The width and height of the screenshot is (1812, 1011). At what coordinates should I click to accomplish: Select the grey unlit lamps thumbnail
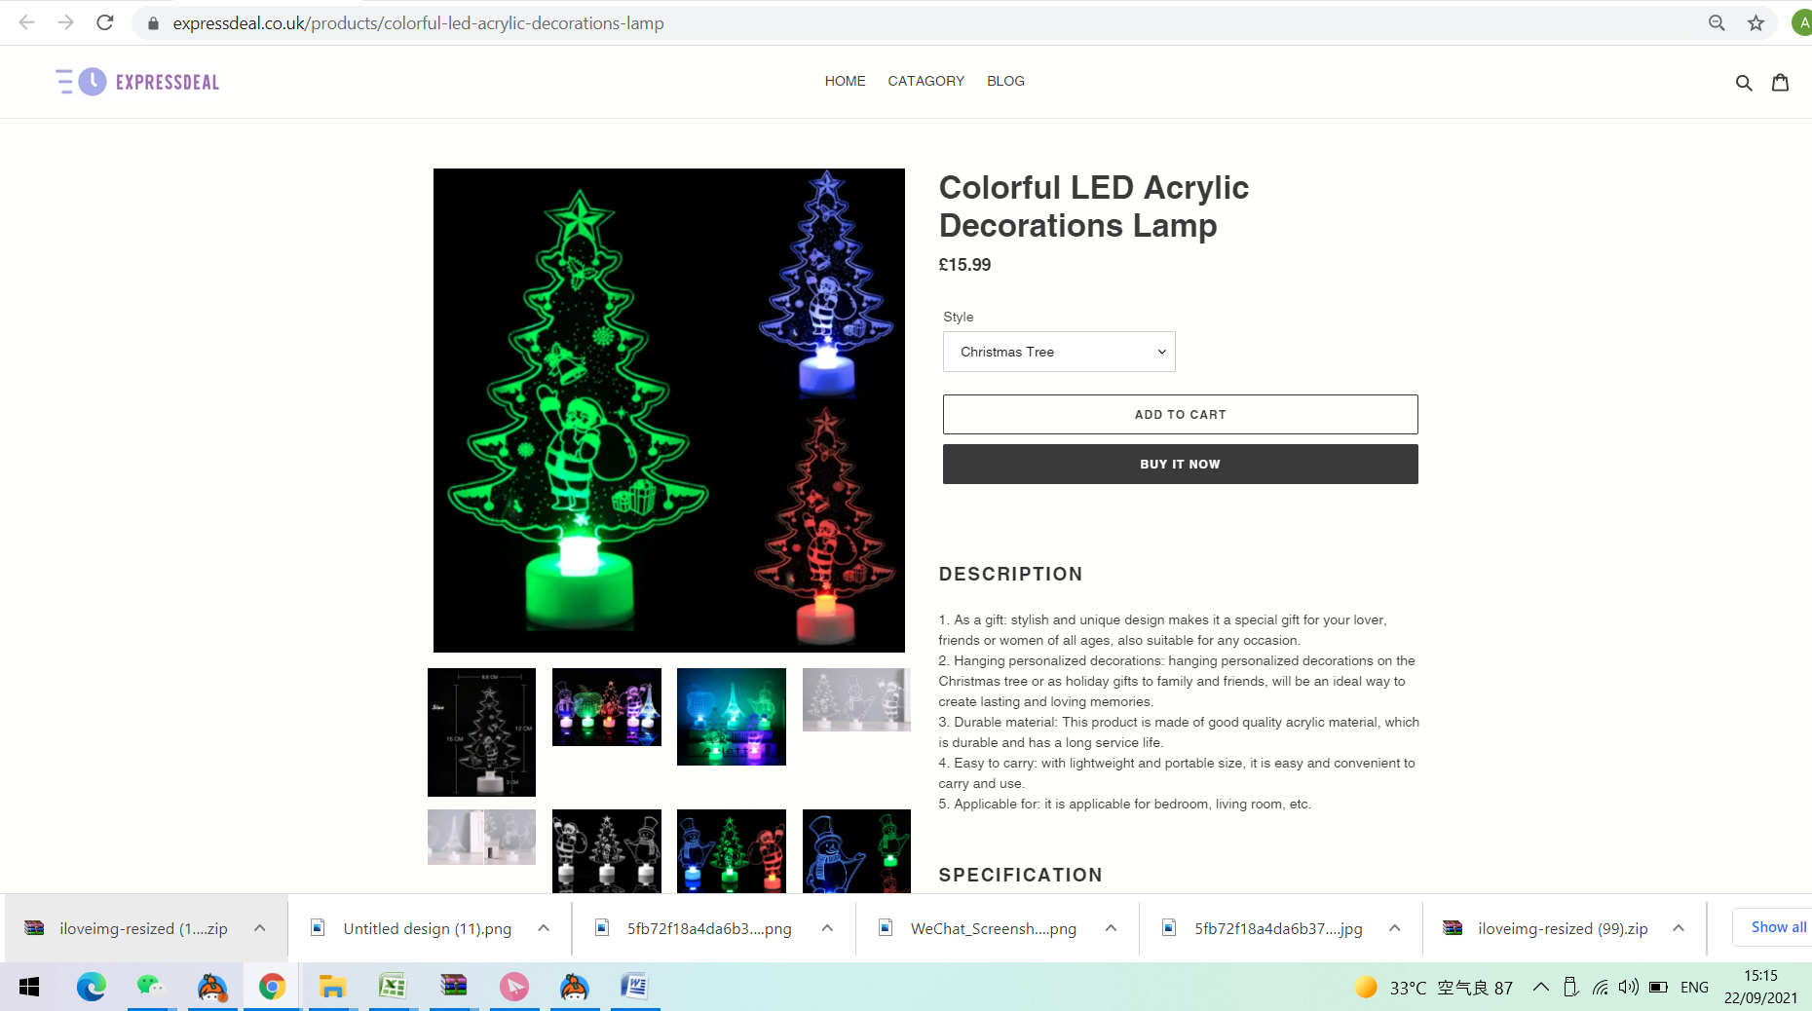(x=856, y=699)
